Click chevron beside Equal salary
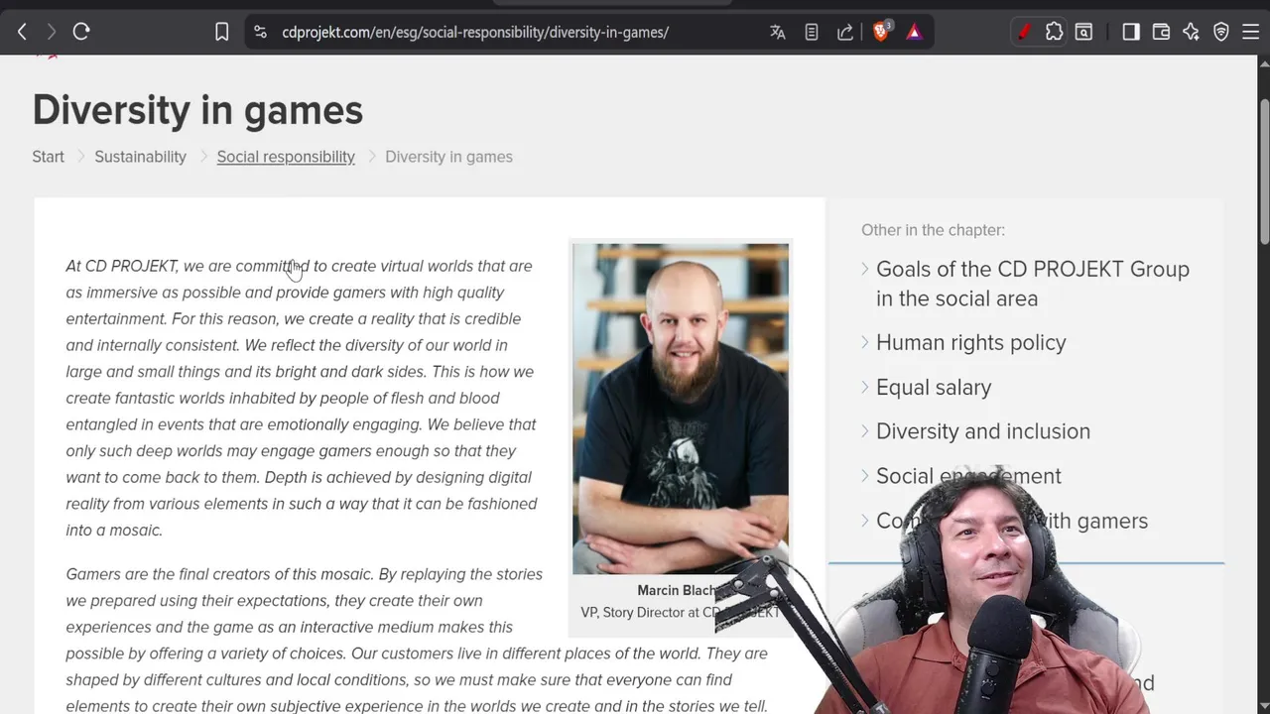The width and height of the screenshot is (1270, 714). point(865,387)
